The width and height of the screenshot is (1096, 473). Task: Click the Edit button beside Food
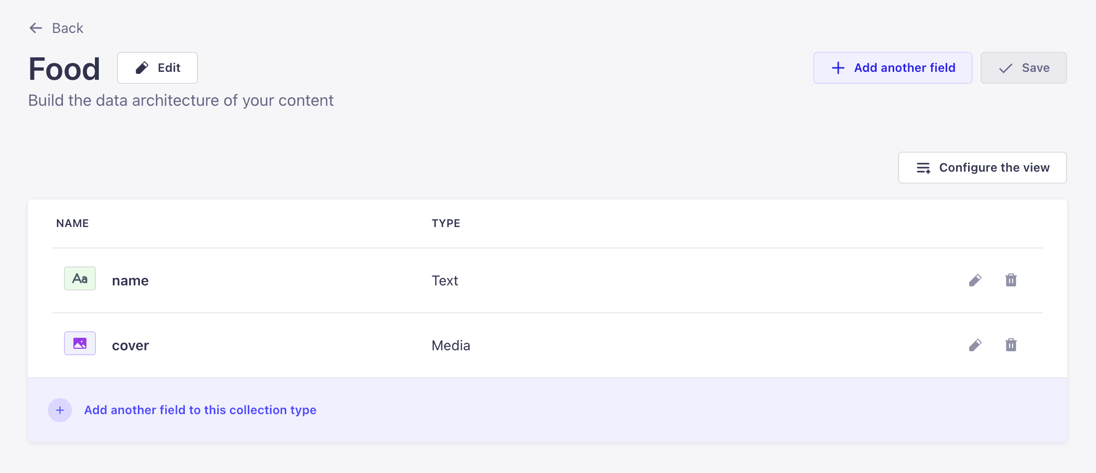click(x=157, y=68)
